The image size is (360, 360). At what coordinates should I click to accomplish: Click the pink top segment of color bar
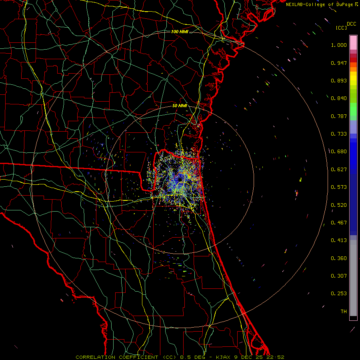353,42
